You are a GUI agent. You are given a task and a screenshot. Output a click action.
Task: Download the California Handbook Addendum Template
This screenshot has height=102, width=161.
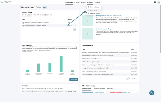click(72, 25)
